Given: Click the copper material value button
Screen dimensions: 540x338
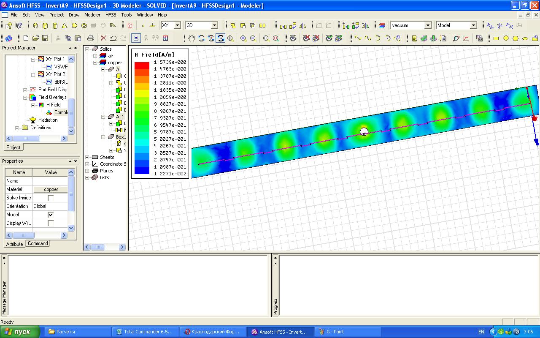Looking at the screenshot, I should point(51,189).
